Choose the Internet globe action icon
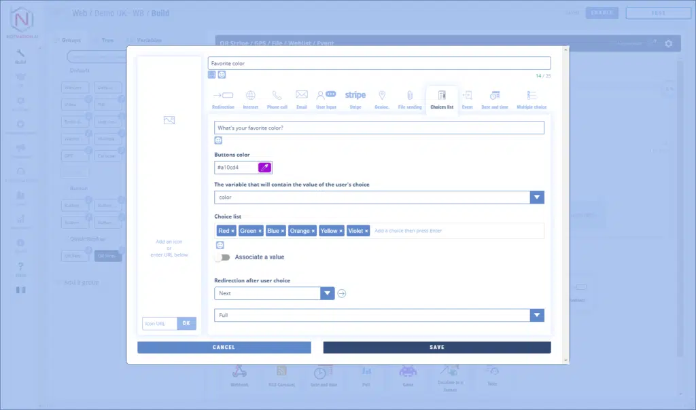 point(250,96)
